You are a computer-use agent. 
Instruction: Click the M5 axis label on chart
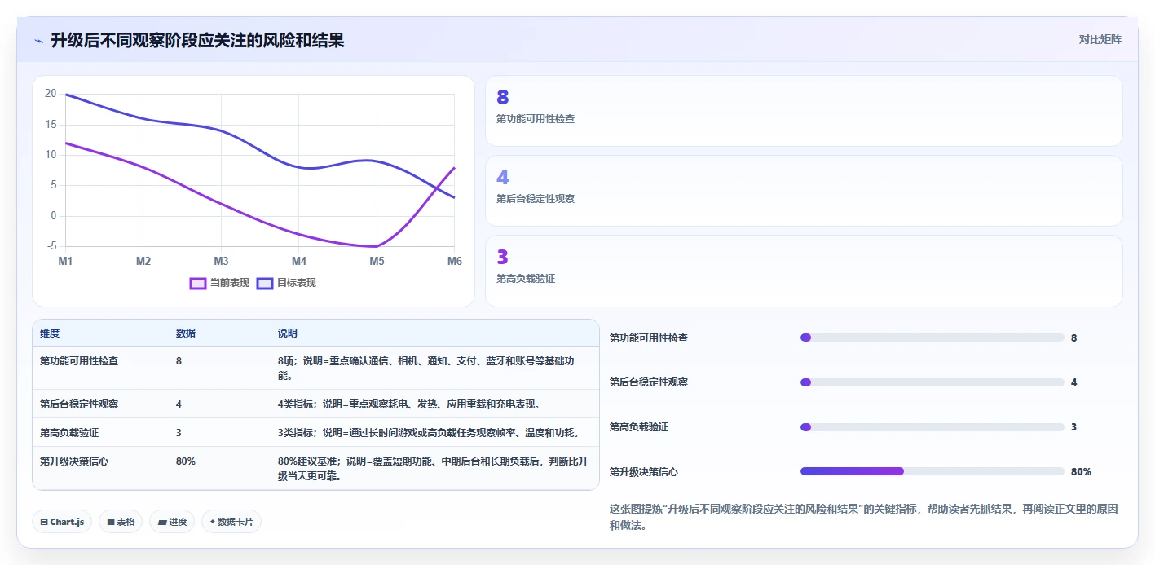point(377,261)
